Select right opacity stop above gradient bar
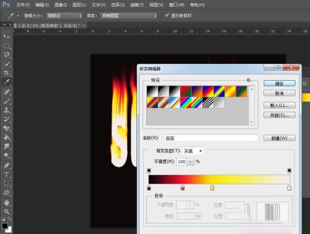Screen dimensions: 310x234 290,171
